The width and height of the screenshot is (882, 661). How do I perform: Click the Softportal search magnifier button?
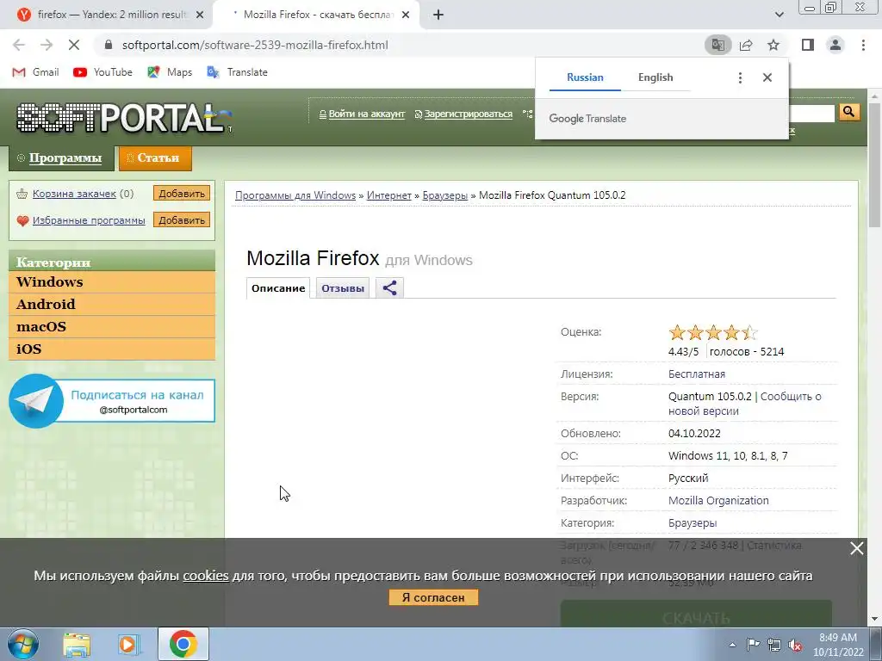point(848,113)
